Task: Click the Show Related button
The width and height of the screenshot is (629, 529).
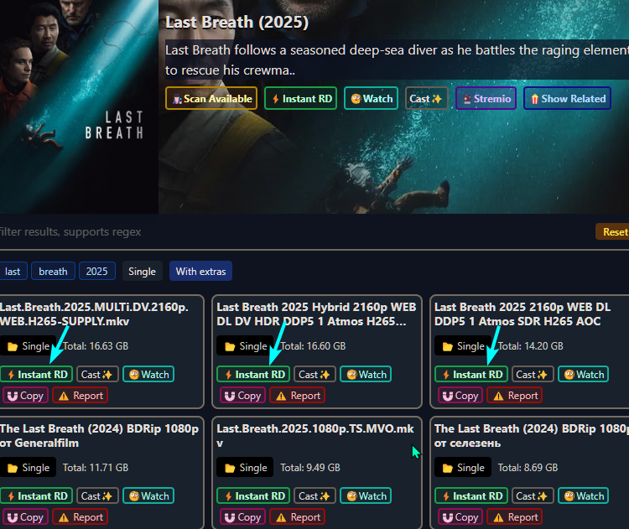Action: (x=567, y=98)
